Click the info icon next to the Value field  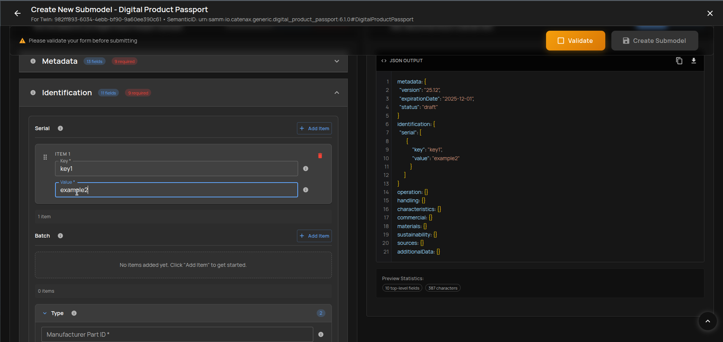coord(306,190)
